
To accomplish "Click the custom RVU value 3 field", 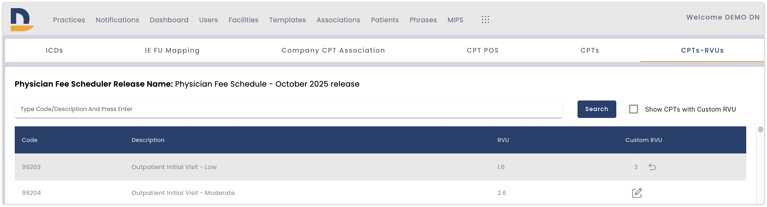I will pos(636,167).
